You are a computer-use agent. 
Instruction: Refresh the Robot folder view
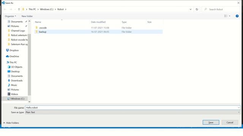point(197,9)
